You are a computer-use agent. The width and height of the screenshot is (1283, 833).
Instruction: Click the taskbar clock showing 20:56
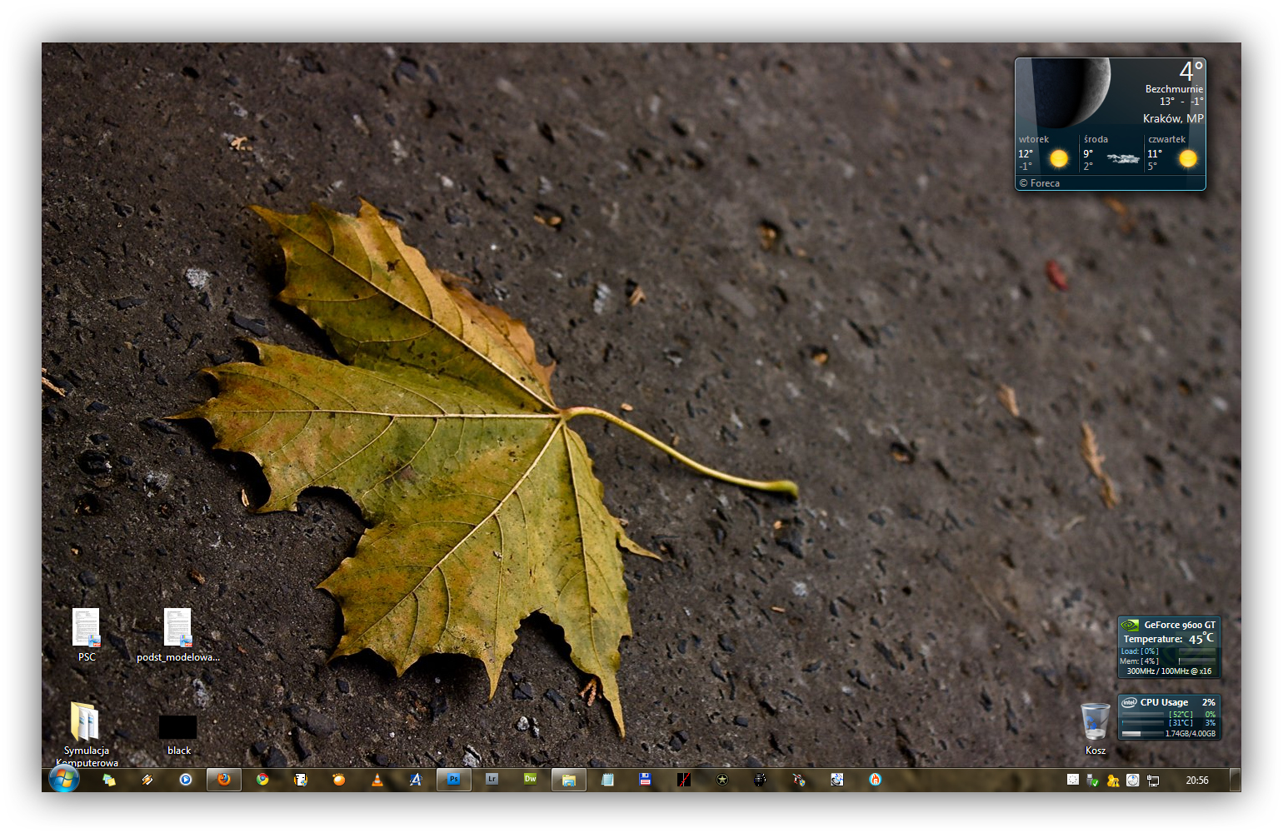(x=1196, y=781)
